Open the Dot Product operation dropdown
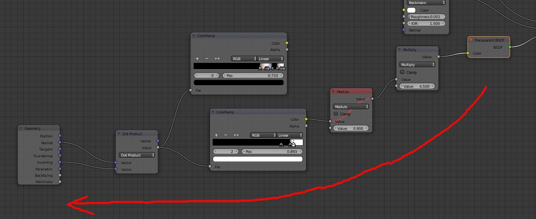536x219 pixels. [x=137, y=155]
